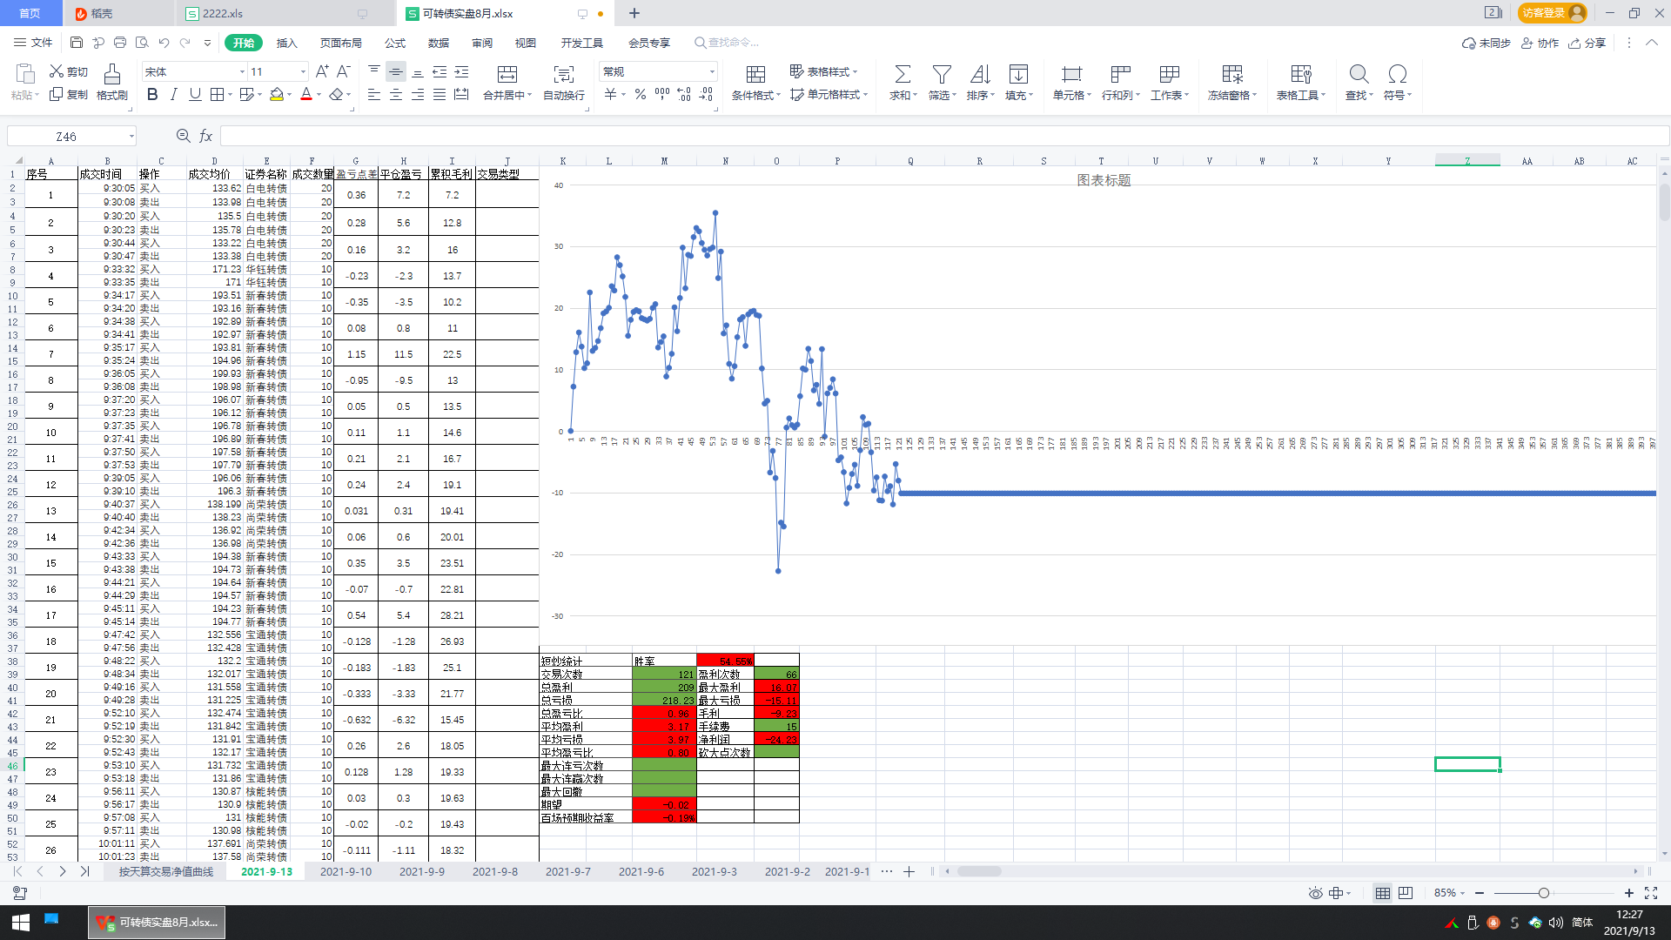Click the insert function fx icon
This screenshot has height=940, width=1671.
206,136
